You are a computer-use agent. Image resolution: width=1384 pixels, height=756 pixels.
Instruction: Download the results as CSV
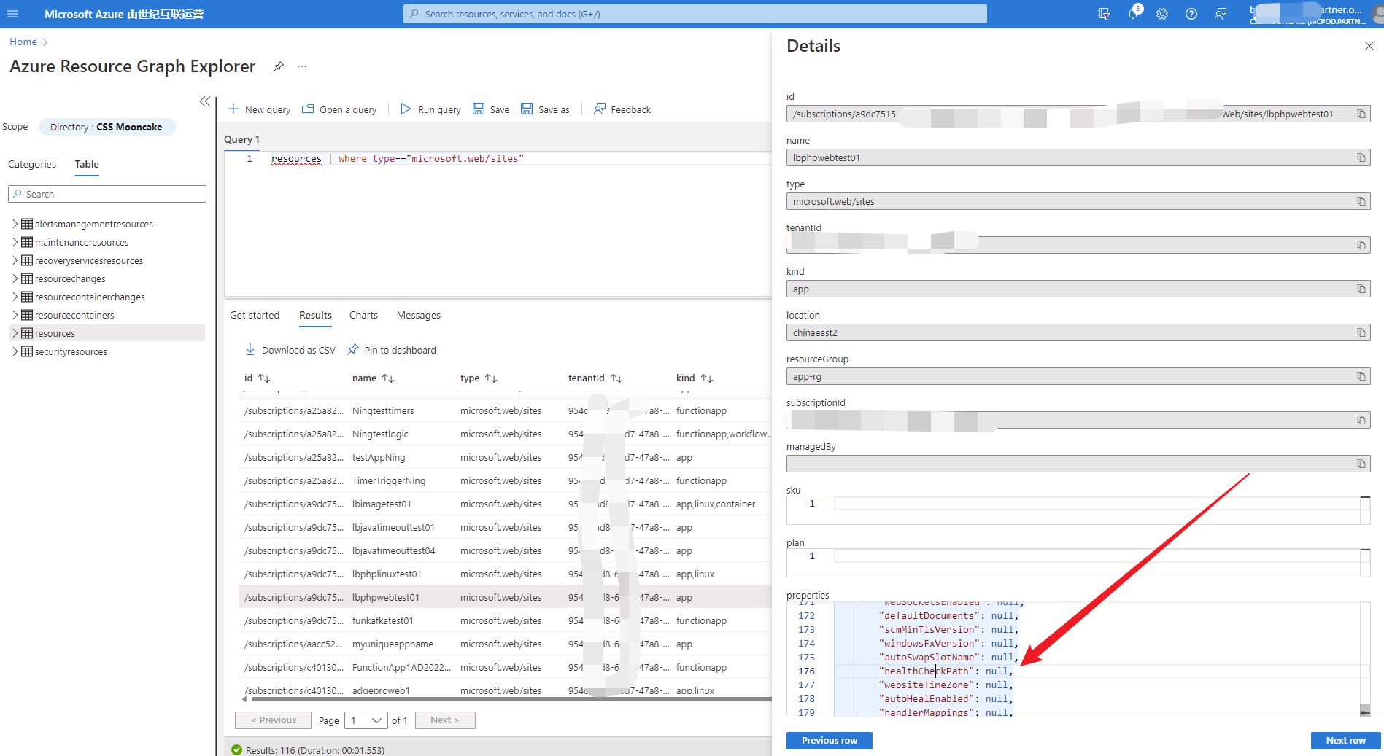tap(290, 350)
